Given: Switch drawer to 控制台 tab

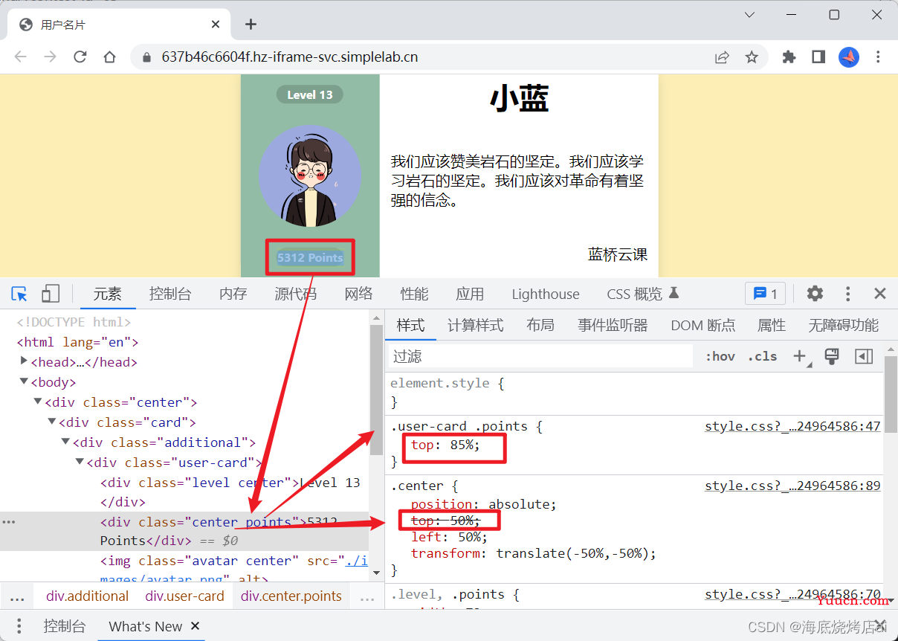Looking at the screenshot, I should (65, 626).
